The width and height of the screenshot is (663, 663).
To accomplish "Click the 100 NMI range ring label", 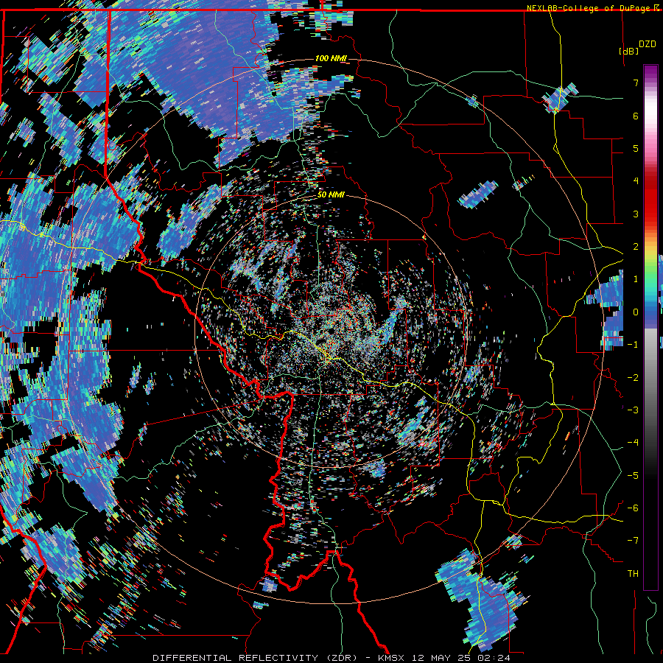I will (331, 58).
